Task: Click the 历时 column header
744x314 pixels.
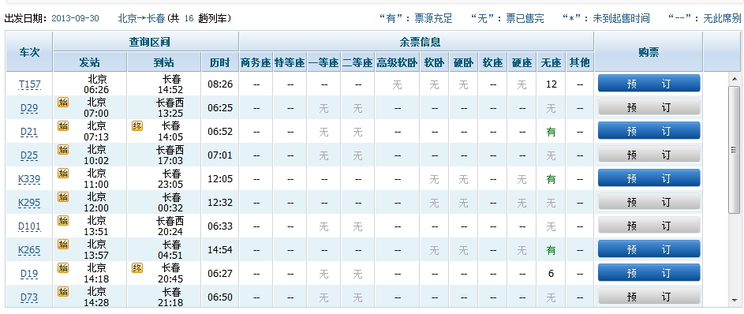Action: [219, 62]
